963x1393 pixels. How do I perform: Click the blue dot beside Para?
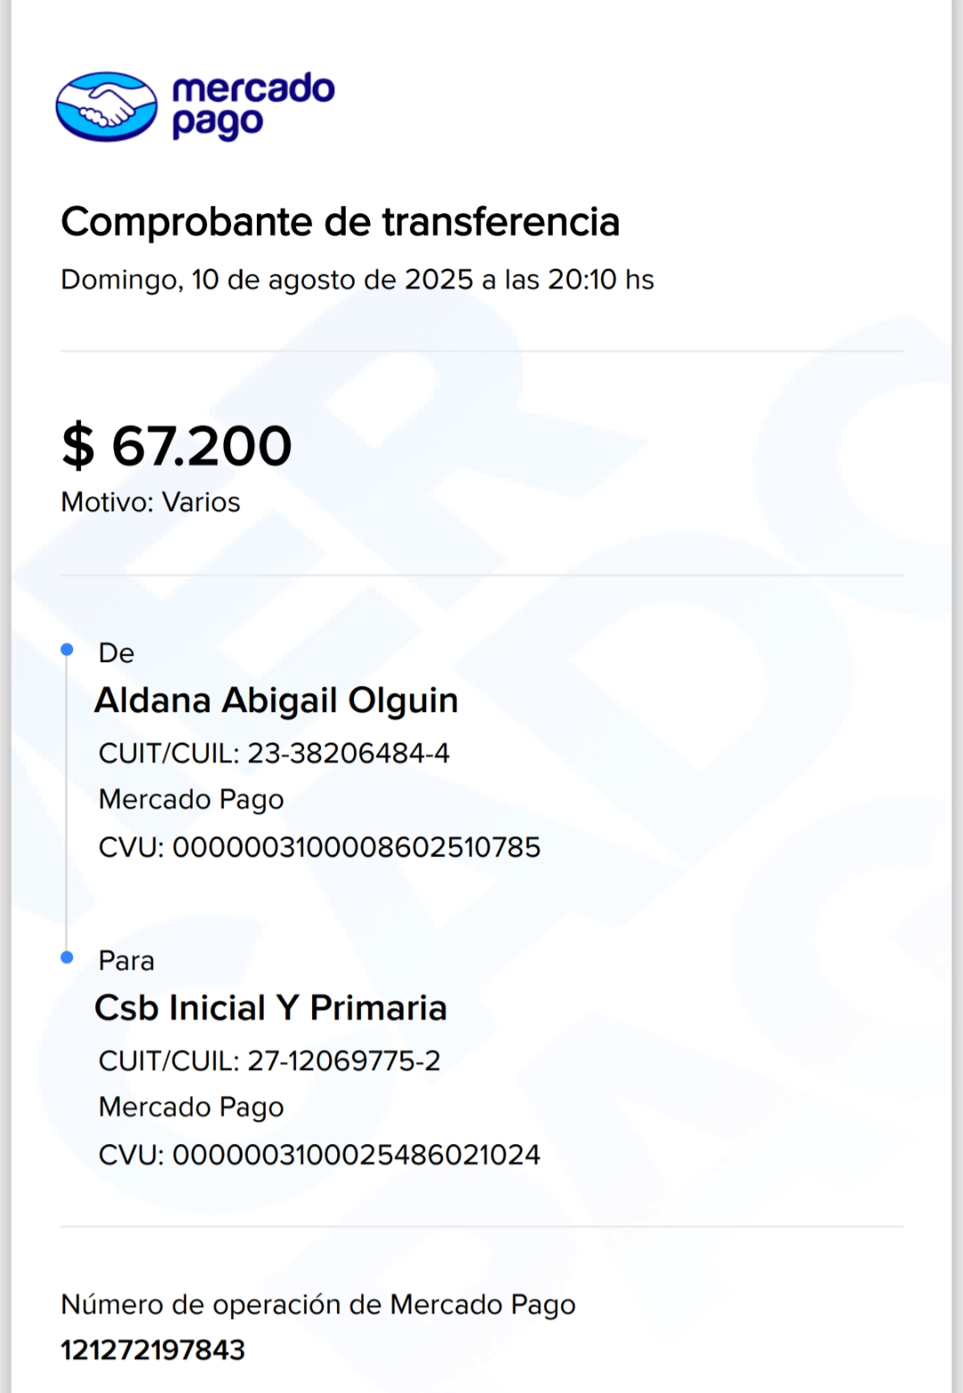(x=67, y=958)
